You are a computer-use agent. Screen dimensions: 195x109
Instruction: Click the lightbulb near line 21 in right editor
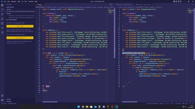pyautogui.click(x=123, y=51)
